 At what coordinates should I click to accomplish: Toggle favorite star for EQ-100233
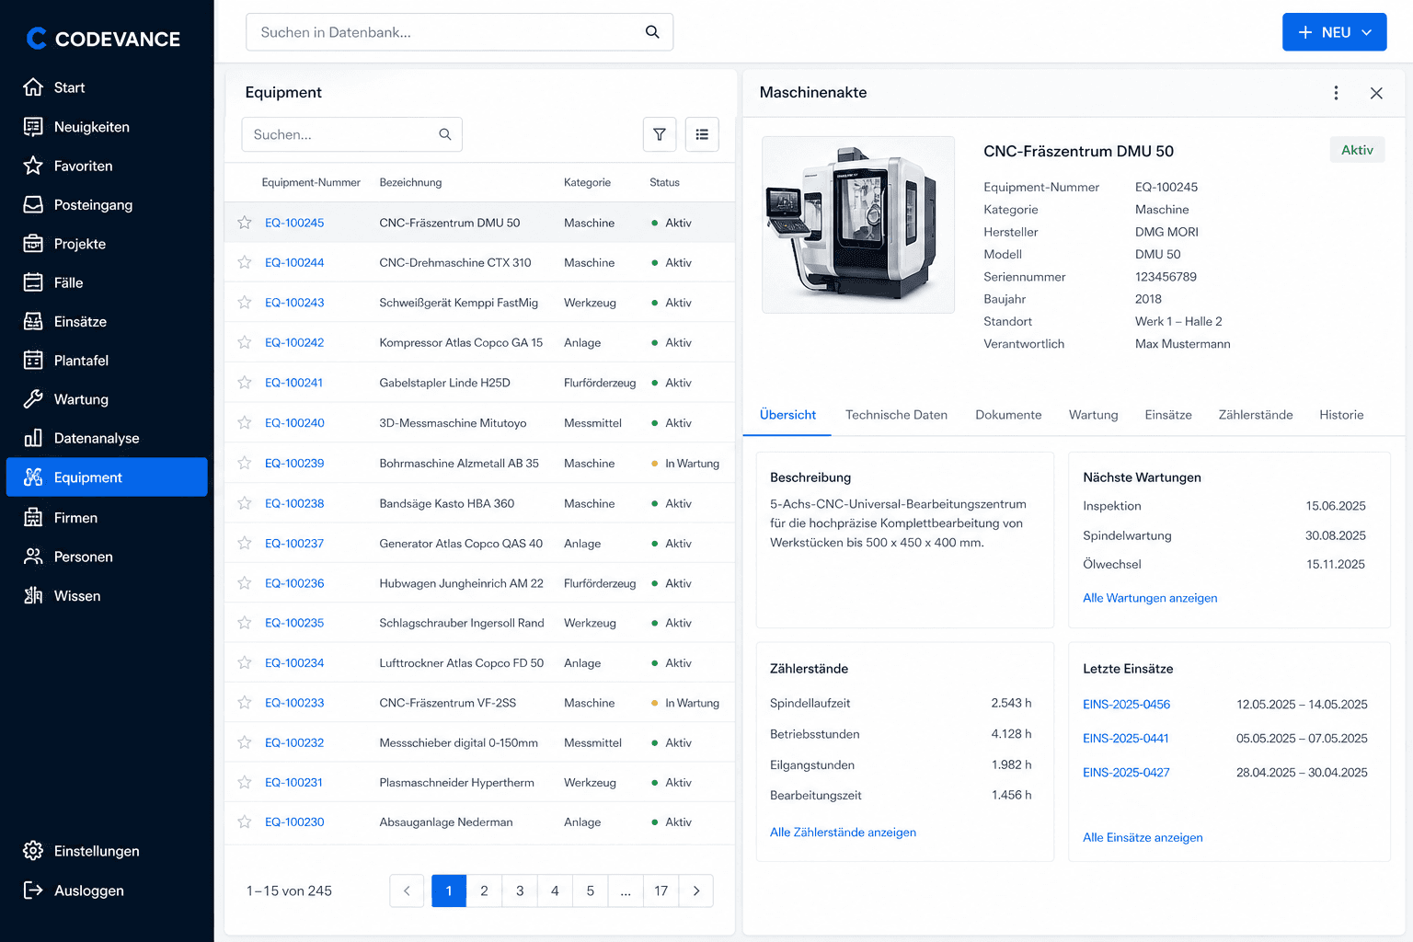pyautogui.click(x=245, y=703)
